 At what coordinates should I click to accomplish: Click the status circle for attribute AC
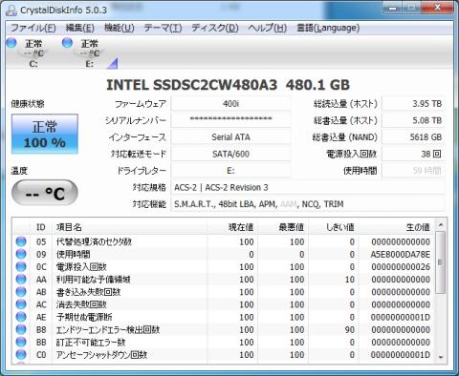point(21,304)
